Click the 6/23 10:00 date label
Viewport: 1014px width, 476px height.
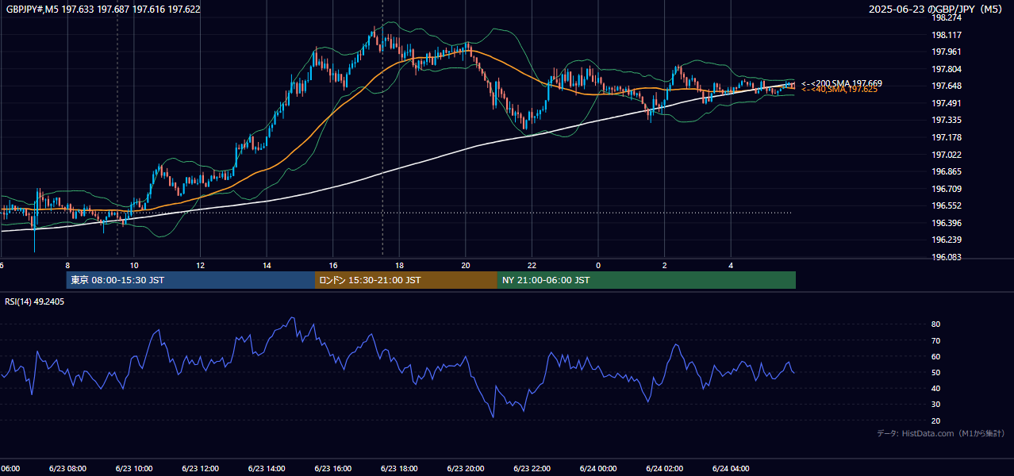click(133, 469)
